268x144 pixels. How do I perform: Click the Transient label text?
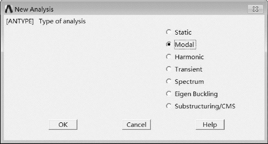188,69
